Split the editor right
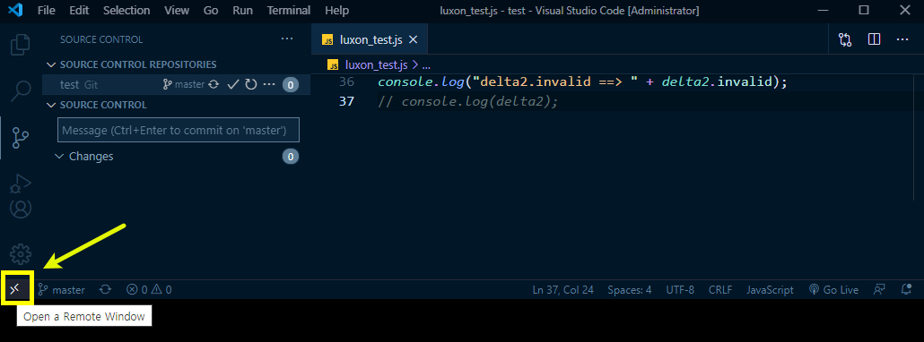 (x=875, y=39)
